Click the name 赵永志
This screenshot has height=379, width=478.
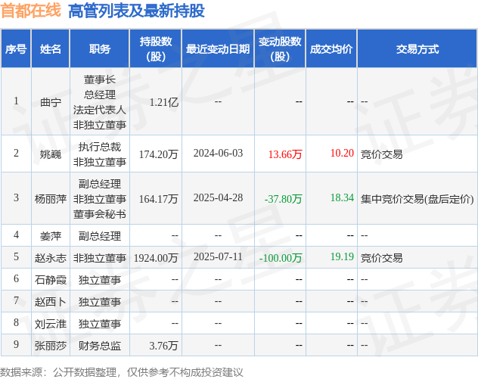[51, 258]
